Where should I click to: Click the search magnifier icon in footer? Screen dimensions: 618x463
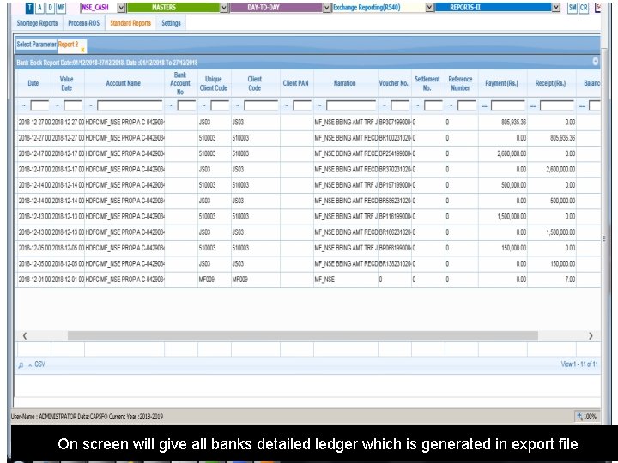click(x=21, y=365)
